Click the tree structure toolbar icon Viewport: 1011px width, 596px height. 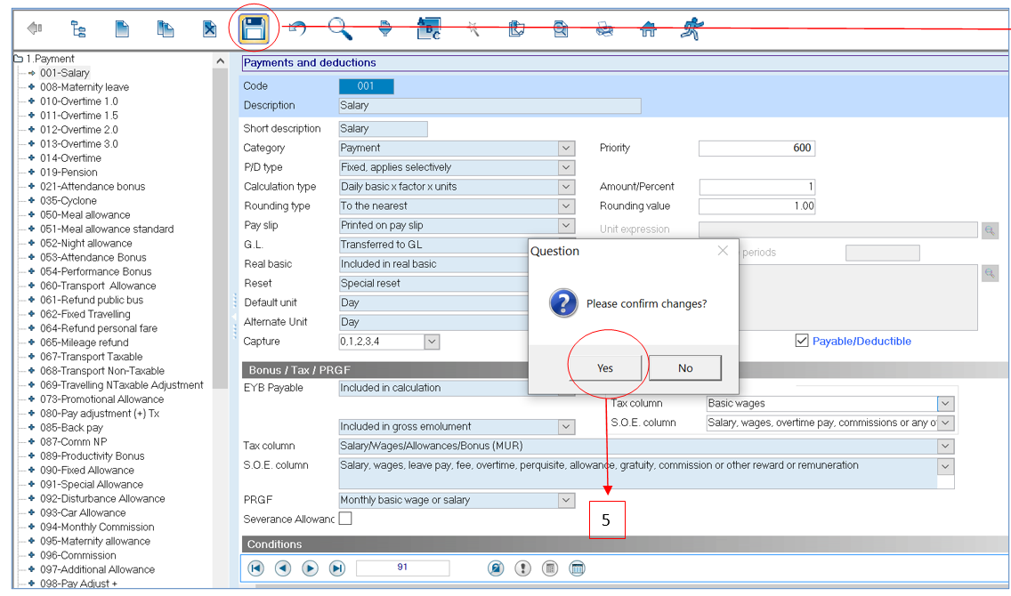78,28
